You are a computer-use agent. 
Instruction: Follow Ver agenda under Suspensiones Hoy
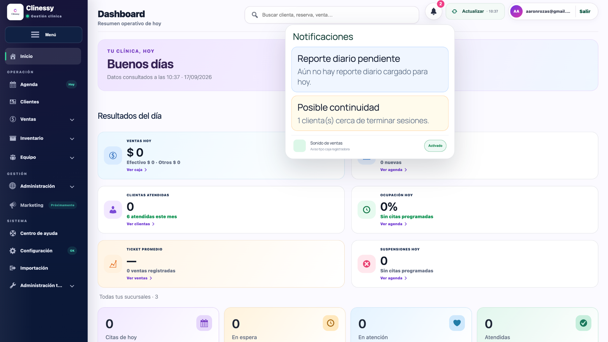click(x=394, y=278)
